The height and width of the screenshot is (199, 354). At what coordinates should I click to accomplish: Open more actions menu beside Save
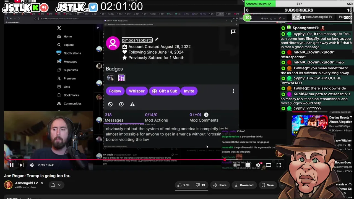(x=282, y=185)
